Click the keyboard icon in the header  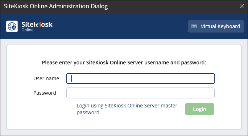click(194, 26)
